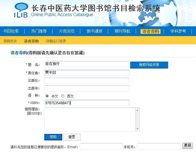Click the 更新 update button
Image resolution: width=196 pixels, height=152 pixels.
pos(188,146)
